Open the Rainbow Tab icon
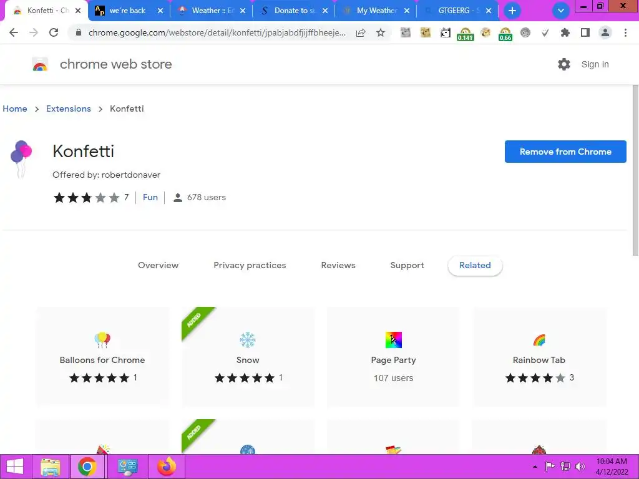639x479 pixels. click(539, 340)
